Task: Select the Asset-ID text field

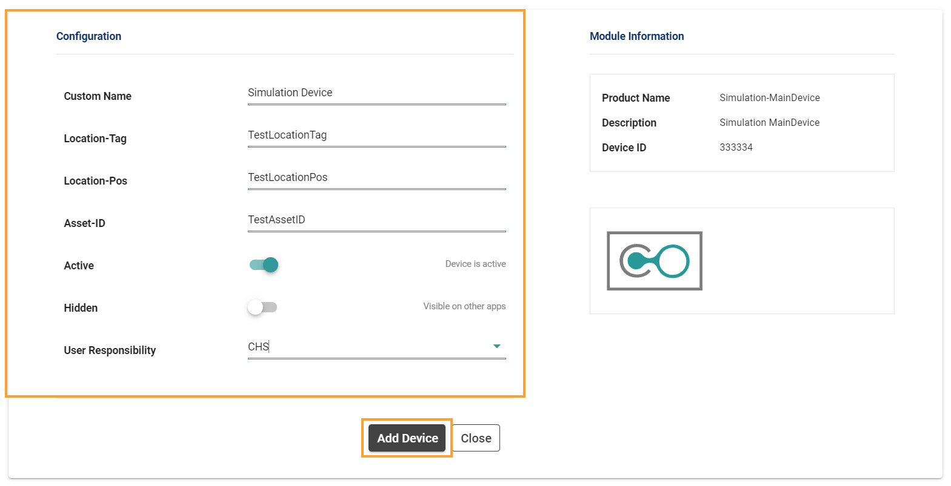Action: click(376, 220)
